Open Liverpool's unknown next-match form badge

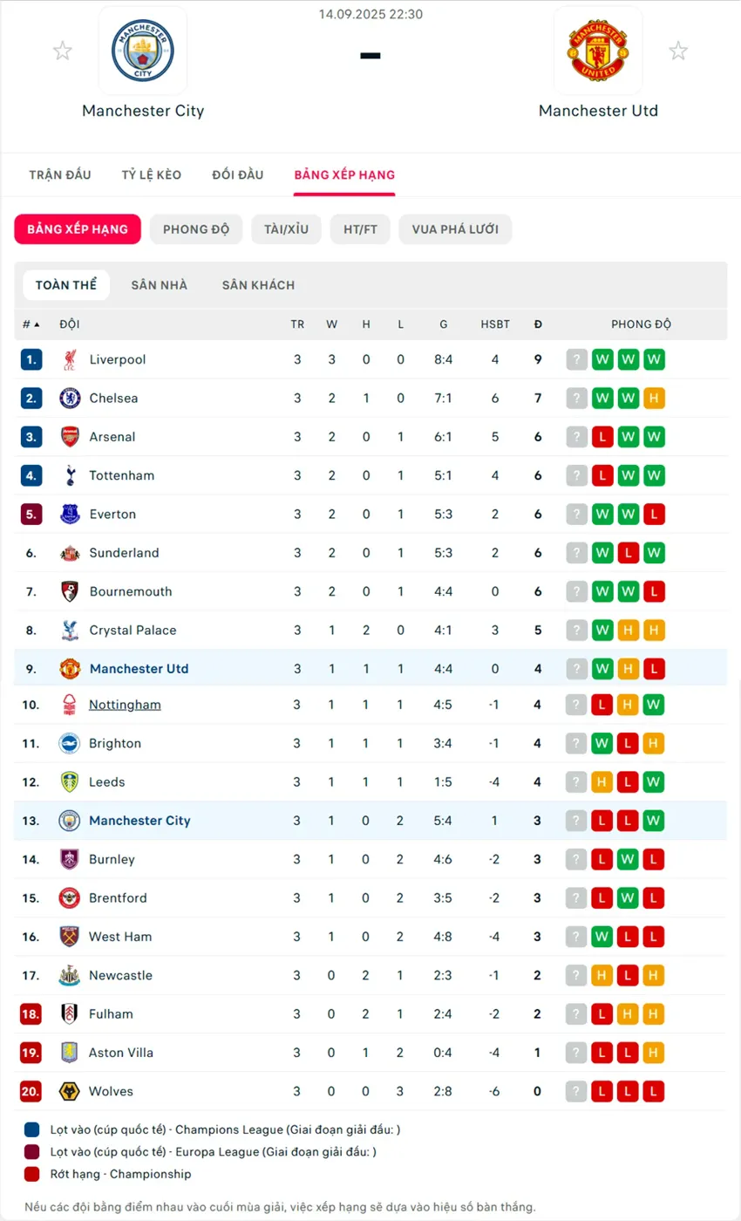pos(576,359)
